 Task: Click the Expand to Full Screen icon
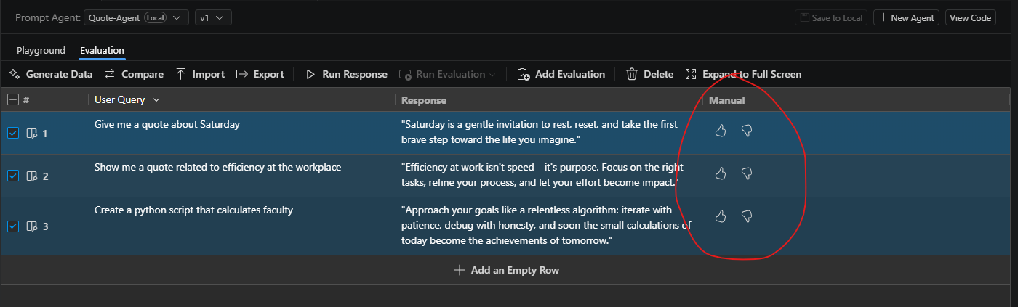691,74
